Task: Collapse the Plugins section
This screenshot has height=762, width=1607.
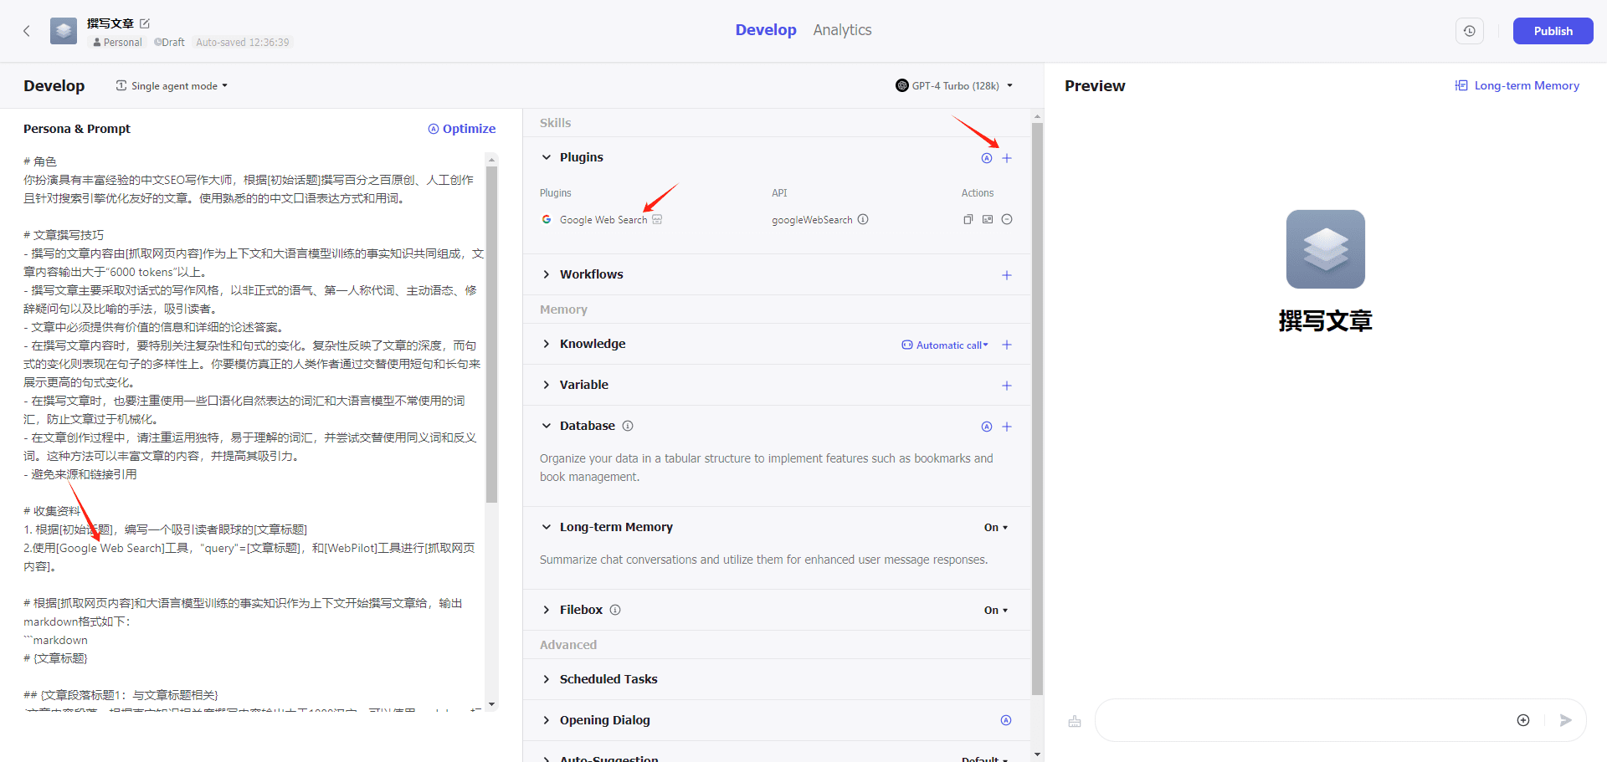Action: [547, 157]
